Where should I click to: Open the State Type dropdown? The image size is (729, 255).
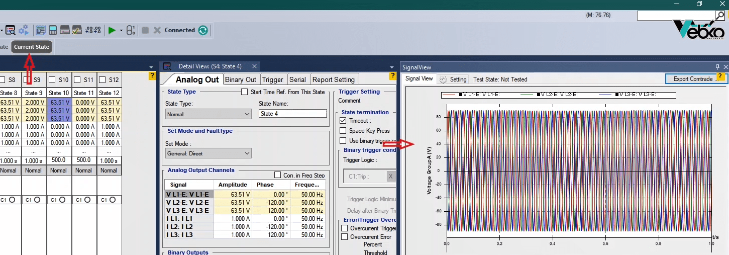(x=208, y=114)
